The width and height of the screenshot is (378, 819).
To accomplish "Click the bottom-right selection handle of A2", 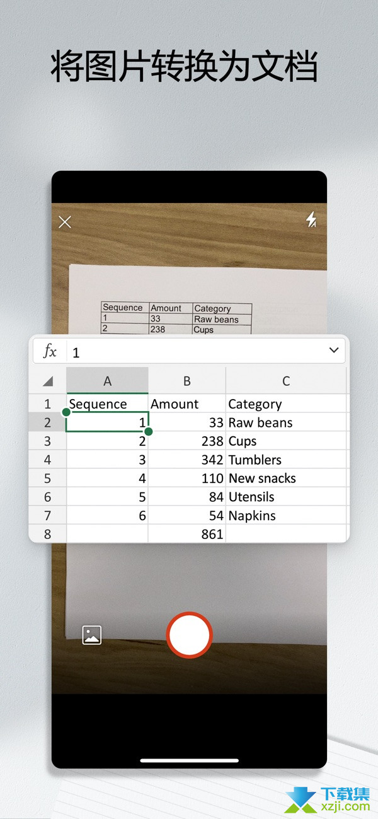I will point(149,431).
